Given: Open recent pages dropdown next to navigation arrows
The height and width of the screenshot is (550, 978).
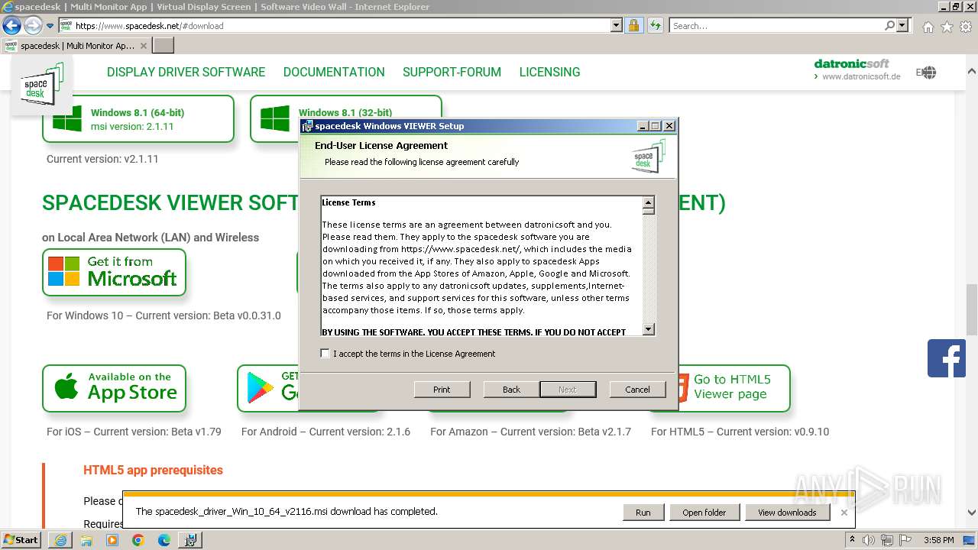Looking at the screenshot, I should click(50, 26).
